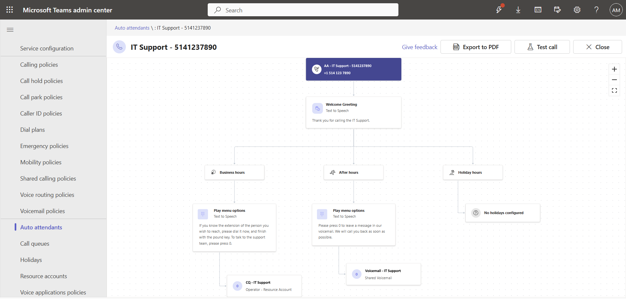Open Call queues
Image resolution: width=626 pixels, height=299 pixels.
(35, 243)
